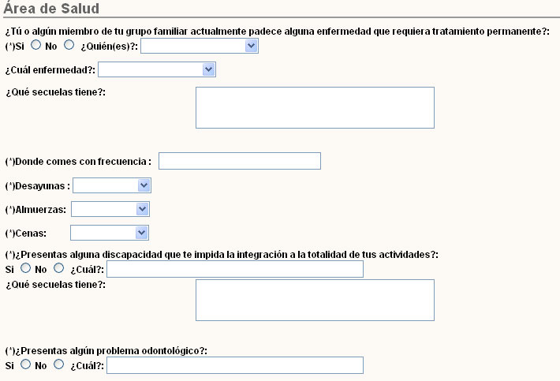Open the 'Cenas' dropdown menu
This screenshot has height=381, width=560.
click(x=110, y=233)
